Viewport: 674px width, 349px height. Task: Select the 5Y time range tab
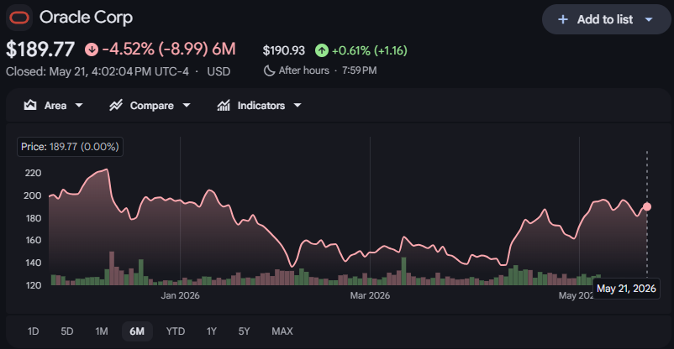tap(244, 331)
